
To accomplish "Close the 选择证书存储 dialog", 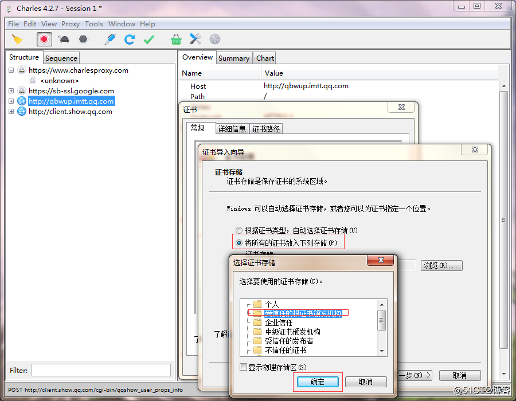I will tap(381, 260).
